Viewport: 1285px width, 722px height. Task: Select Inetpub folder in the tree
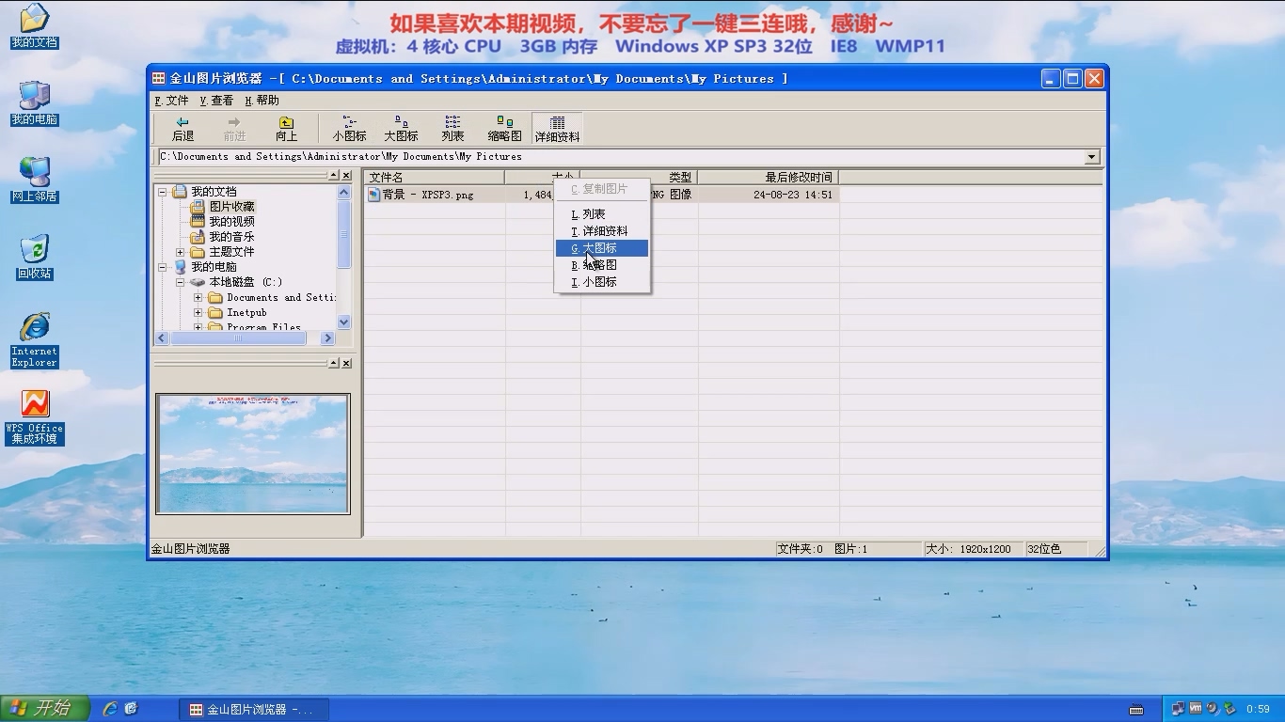pyautogui.click(x=246, y=313)
